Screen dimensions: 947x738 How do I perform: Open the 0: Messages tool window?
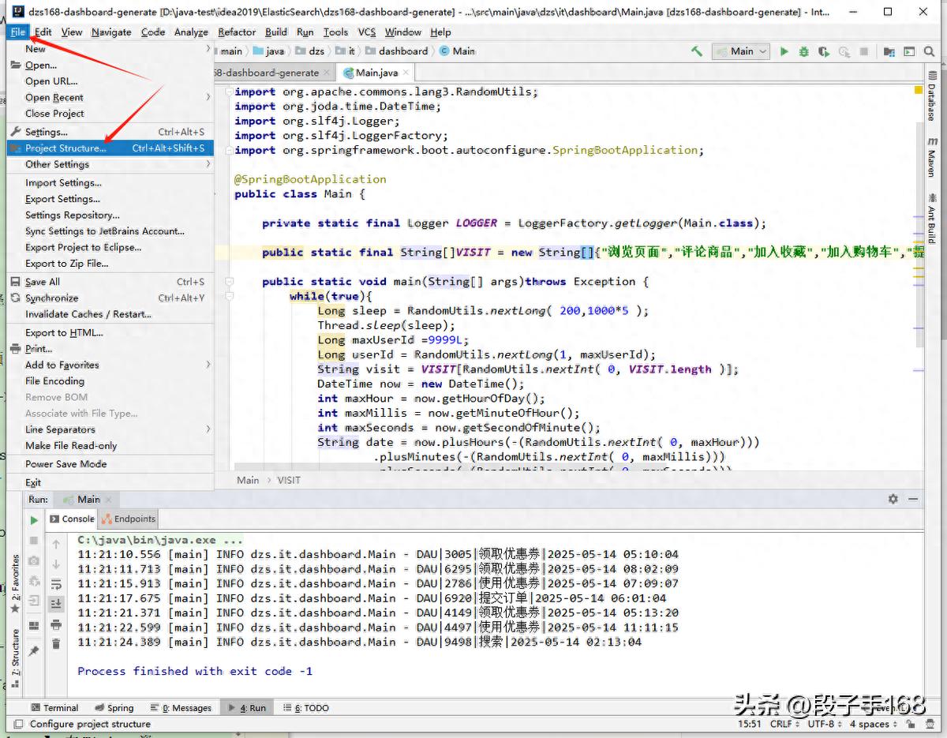[181, 708]
